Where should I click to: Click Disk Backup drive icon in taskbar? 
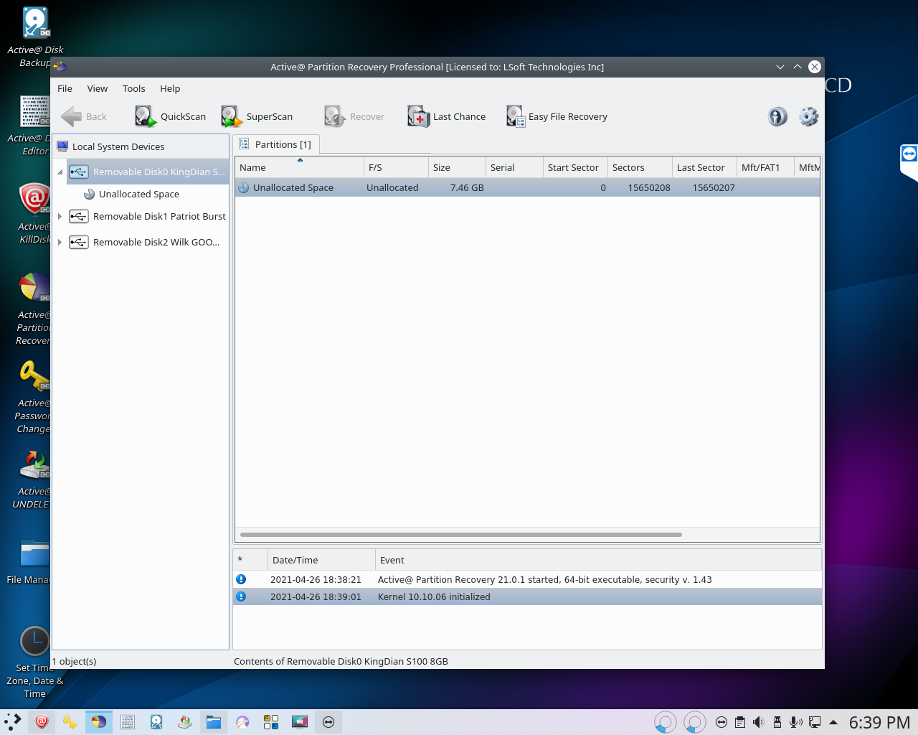pos(156,721)
